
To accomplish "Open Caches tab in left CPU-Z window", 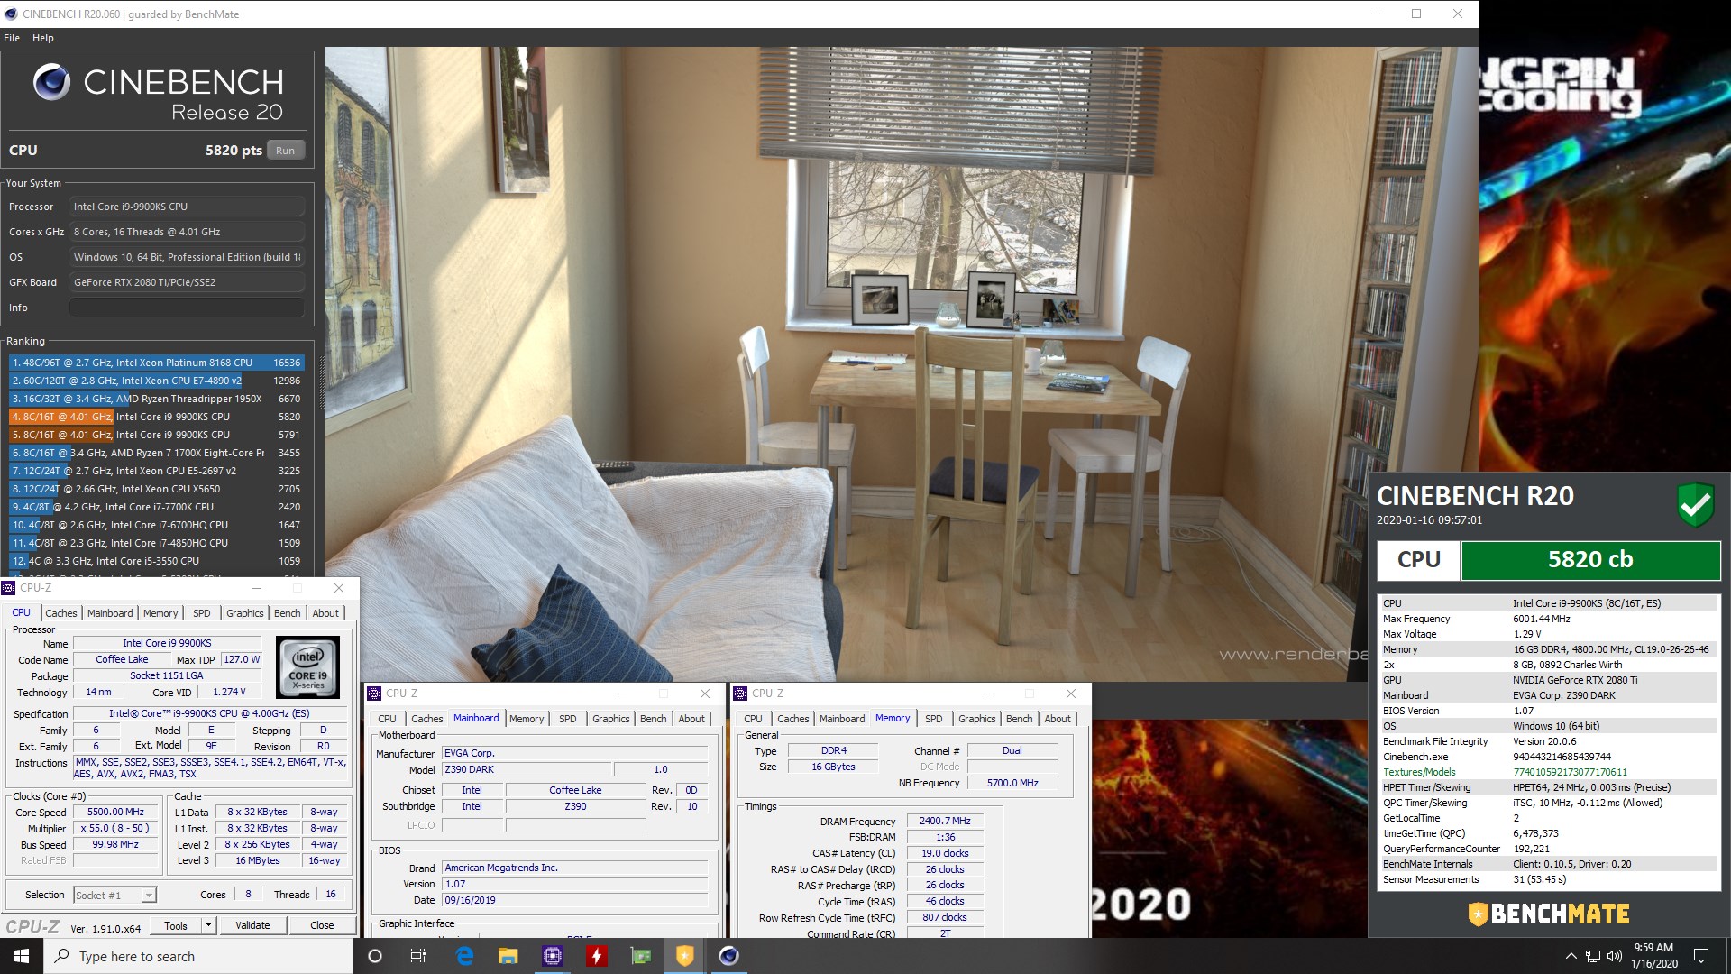I will 61,613.
